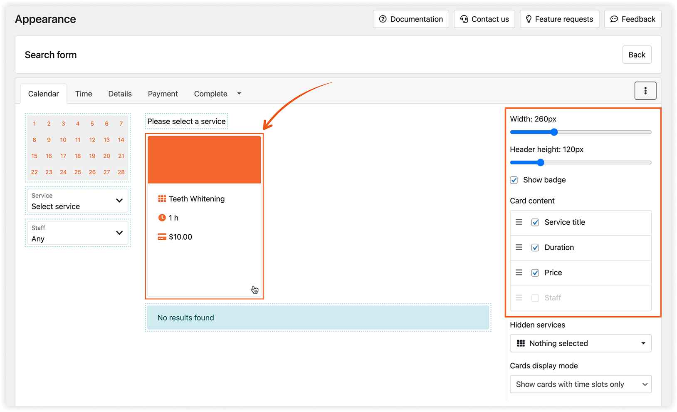This screenshot has width=677, height=412.
Task: Click the Contact us headset icon
Action: [464, 19]
